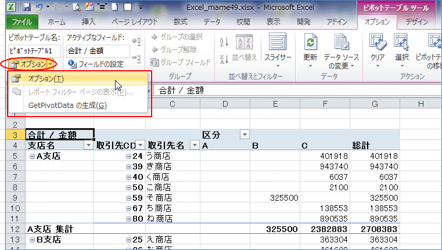Sort ascending with the A-Z icon
The height and width of the screenshot is (250, 442).
(224, 41)
